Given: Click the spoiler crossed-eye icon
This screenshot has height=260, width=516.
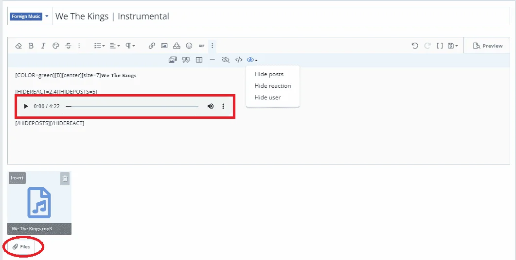Looking at the screenshot, I should [x=226, y=60].
